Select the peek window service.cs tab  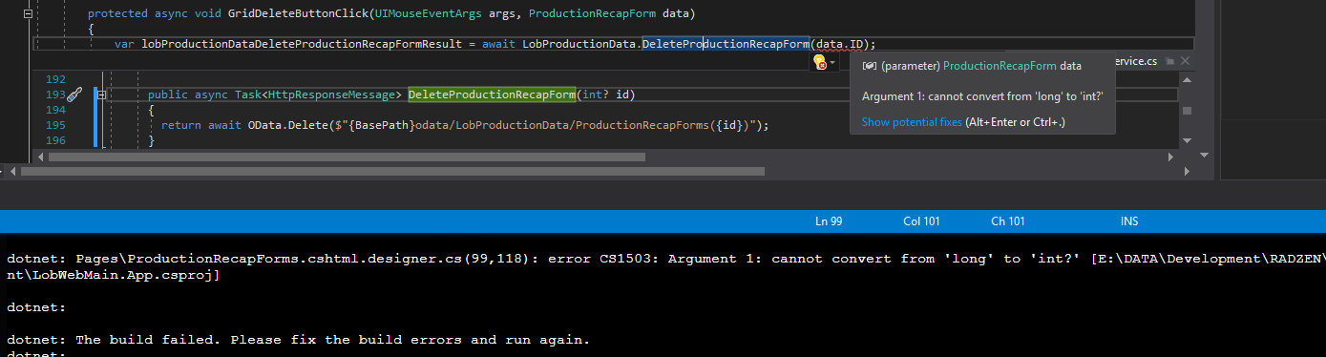pyautogui.click(x=1136, y=60)
